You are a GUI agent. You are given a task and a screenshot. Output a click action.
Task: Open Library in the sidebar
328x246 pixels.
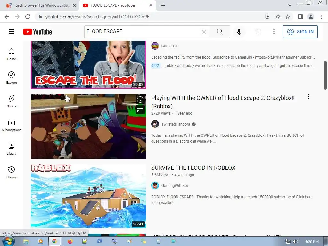point(12,149)
